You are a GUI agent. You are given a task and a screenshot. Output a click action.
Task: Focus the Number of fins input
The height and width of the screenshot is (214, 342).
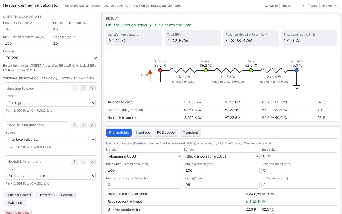coord(144,185)
